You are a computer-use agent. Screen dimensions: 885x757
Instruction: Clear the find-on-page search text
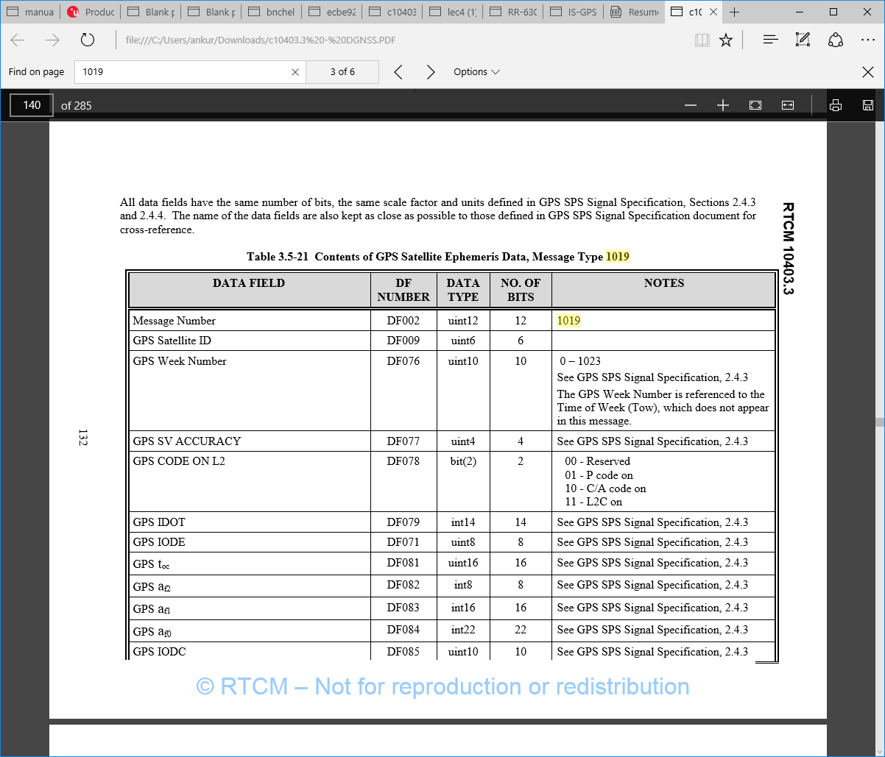[295, 72]
